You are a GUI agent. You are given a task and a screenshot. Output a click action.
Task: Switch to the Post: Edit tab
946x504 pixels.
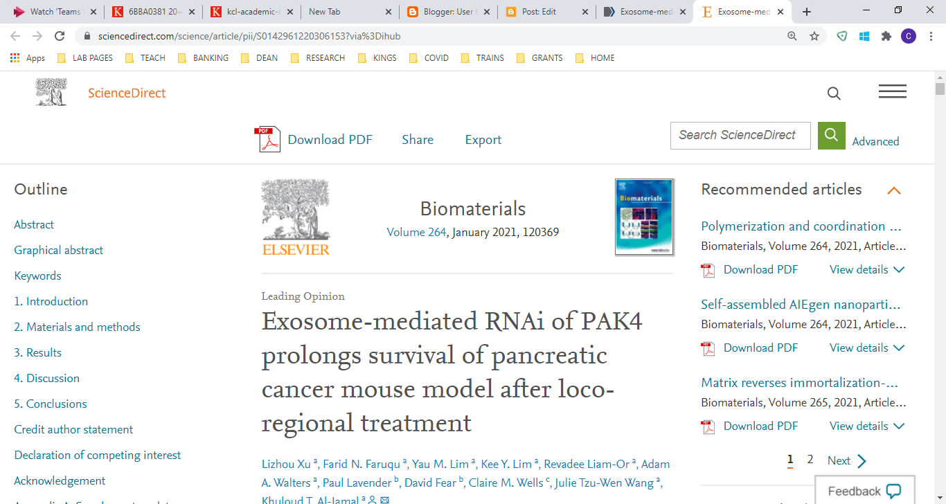pos(547,12)
